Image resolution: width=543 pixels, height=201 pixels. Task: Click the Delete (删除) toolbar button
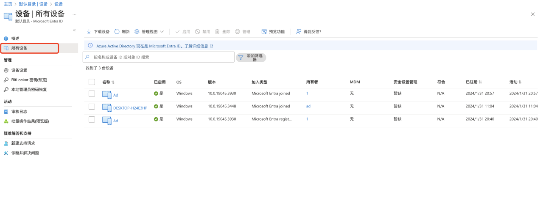(x=222, y=32)
